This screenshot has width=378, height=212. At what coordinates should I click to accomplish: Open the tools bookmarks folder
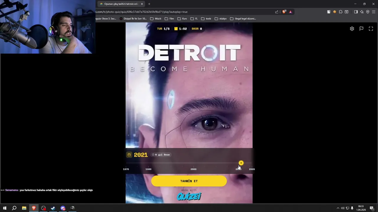click(206, 19)
